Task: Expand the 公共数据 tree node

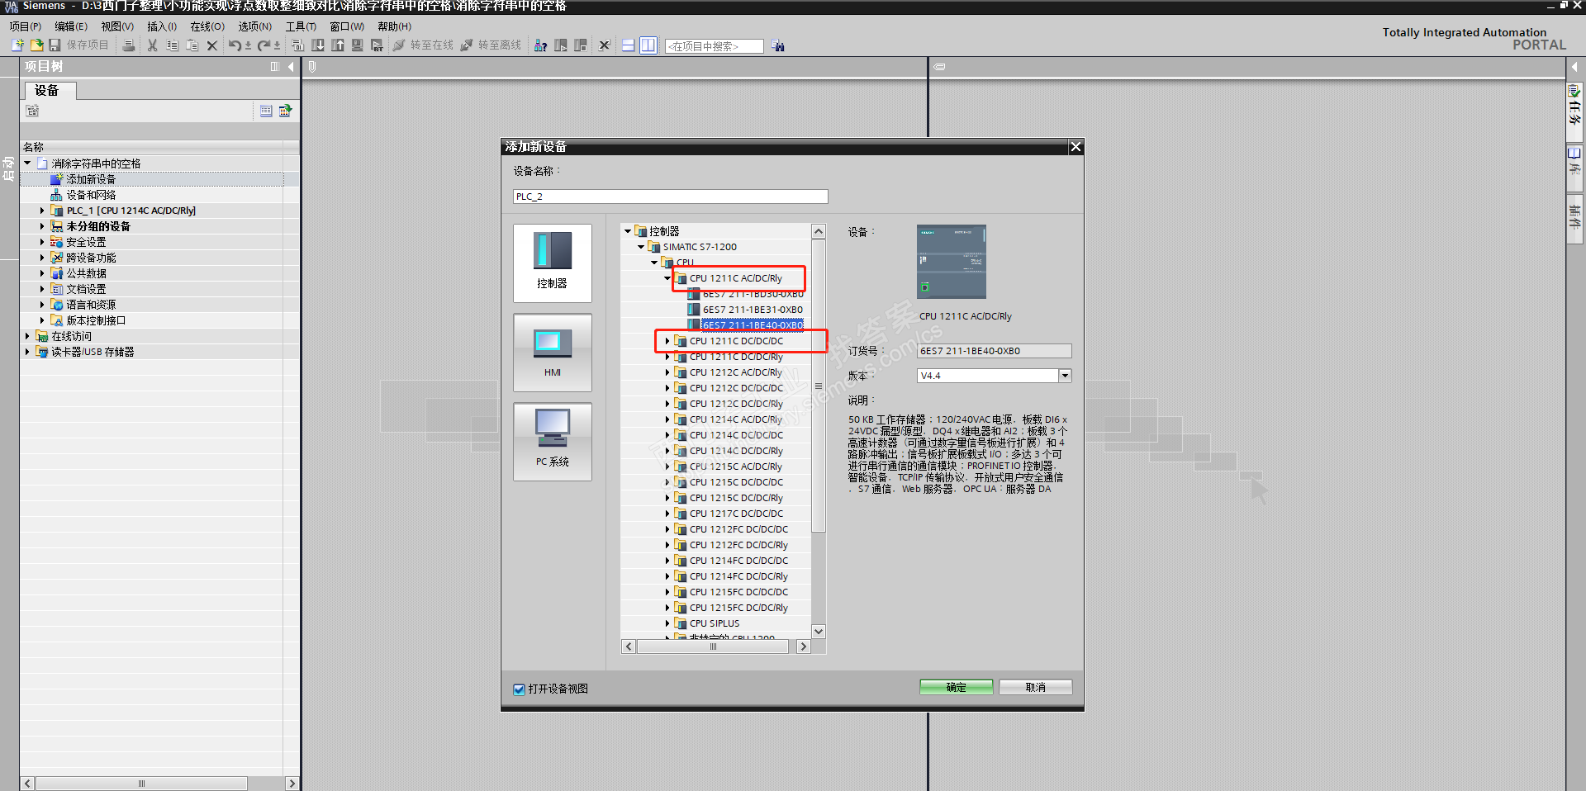Action: [x=42, y=273]
